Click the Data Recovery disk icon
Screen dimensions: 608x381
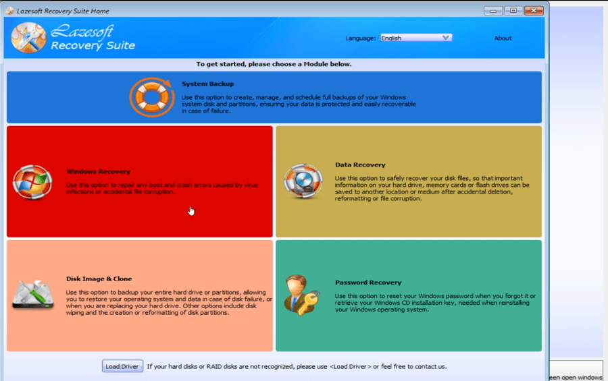pyautogui.click(x=303, y=181)
